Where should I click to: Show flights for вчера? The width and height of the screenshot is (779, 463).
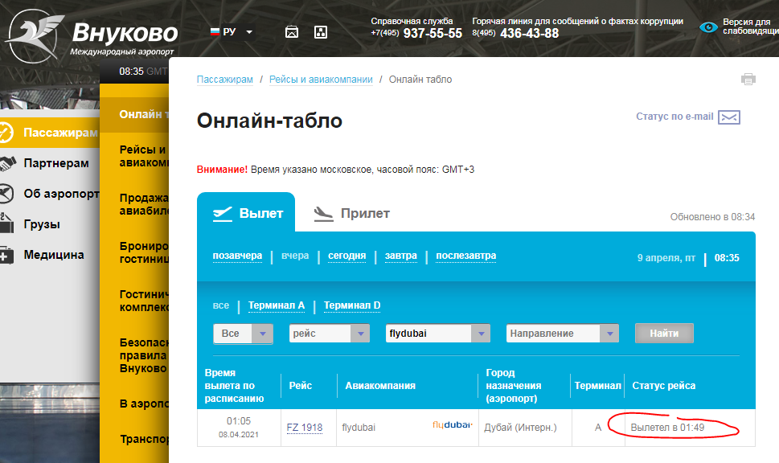[295, 256]
